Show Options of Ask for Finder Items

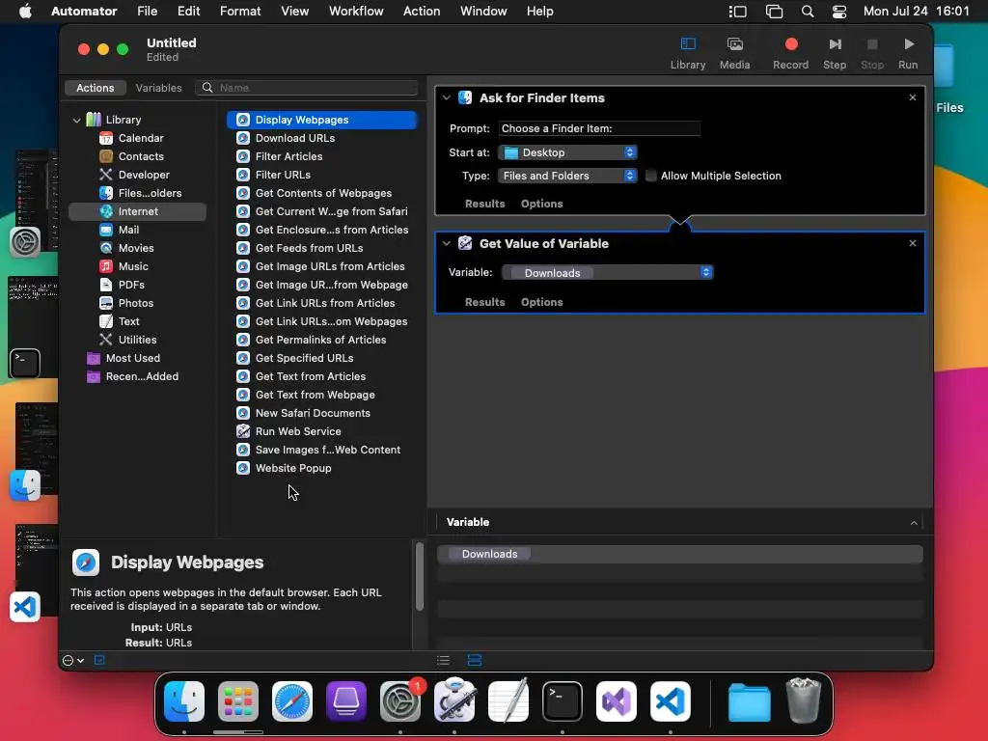[541, 204]
